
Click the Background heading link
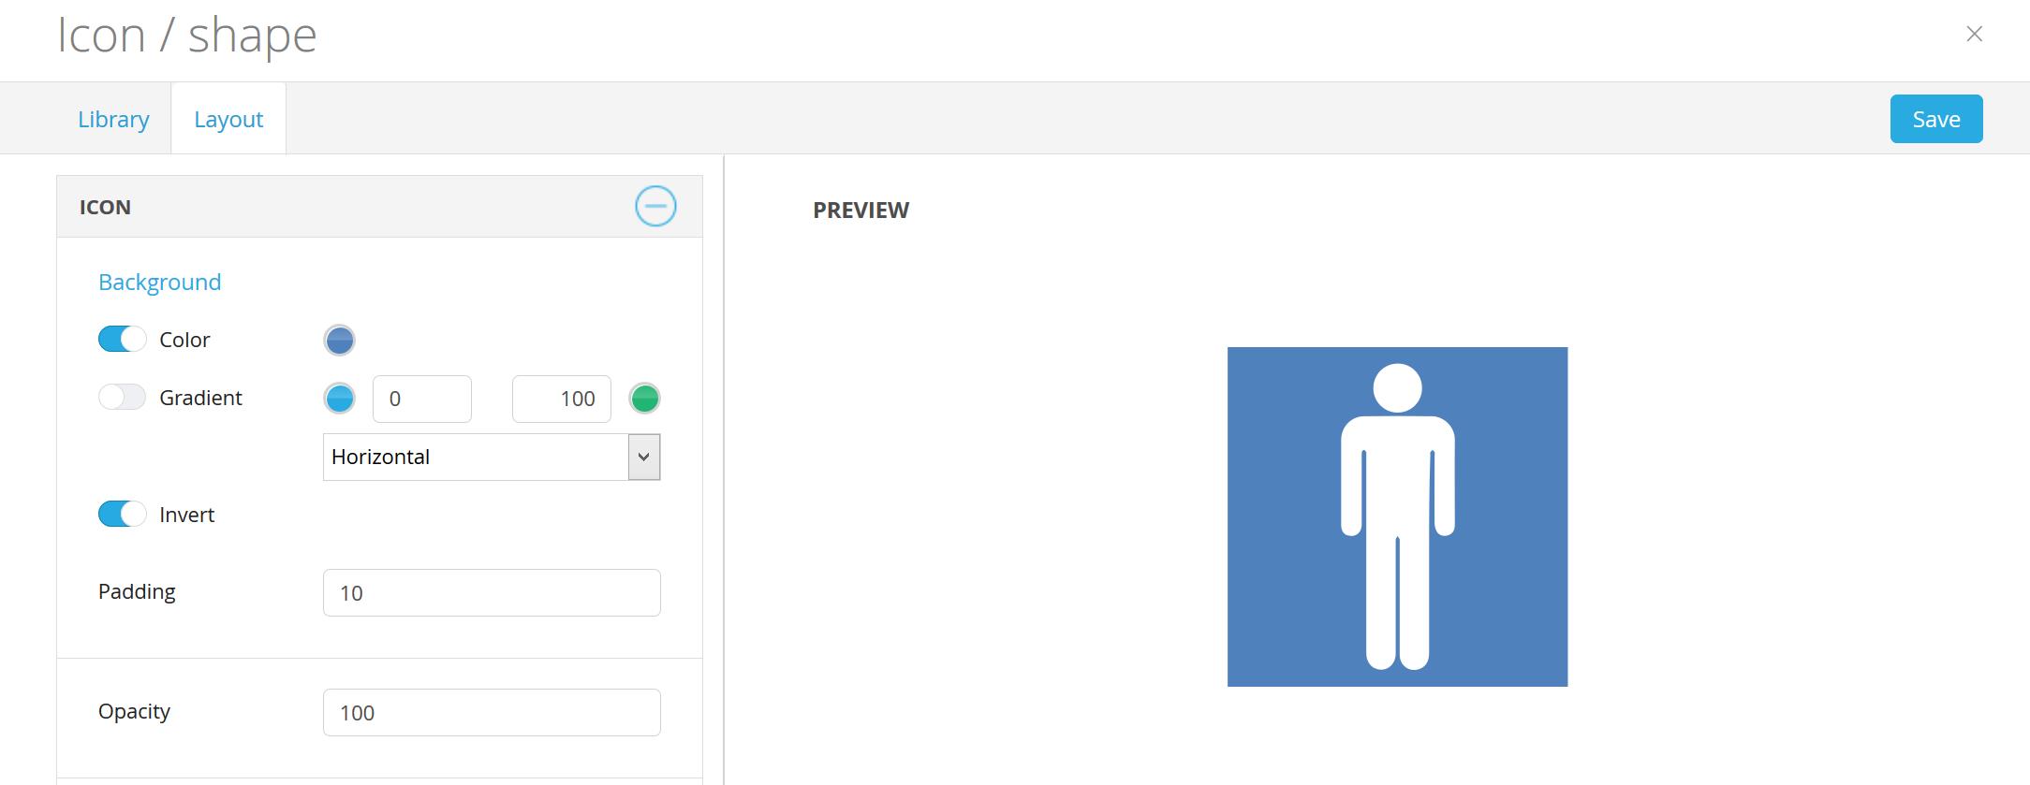coord(159,283)
